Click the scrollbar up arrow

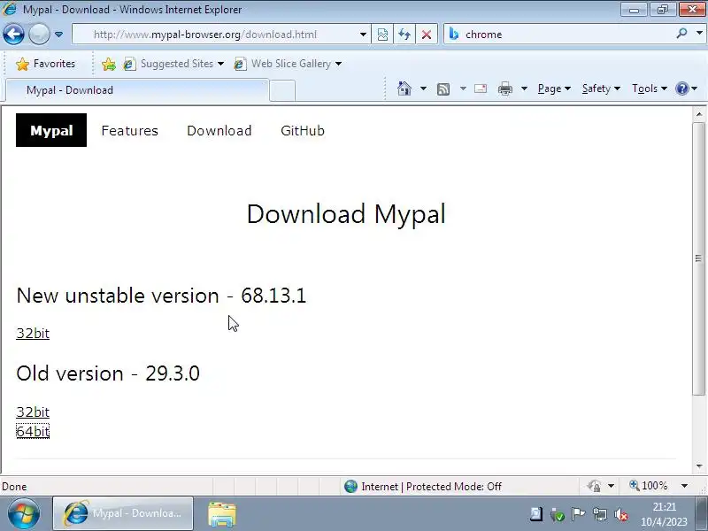coord(699,115)
